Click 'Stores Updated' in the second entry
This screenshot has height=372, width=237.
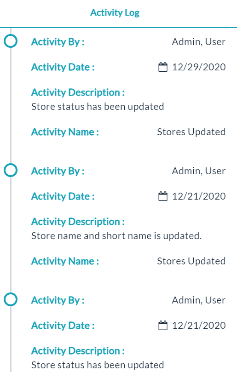pos(191,261)
